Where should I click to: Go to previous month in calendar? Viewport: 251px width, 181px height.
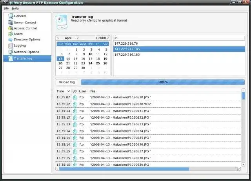[58, 38]
